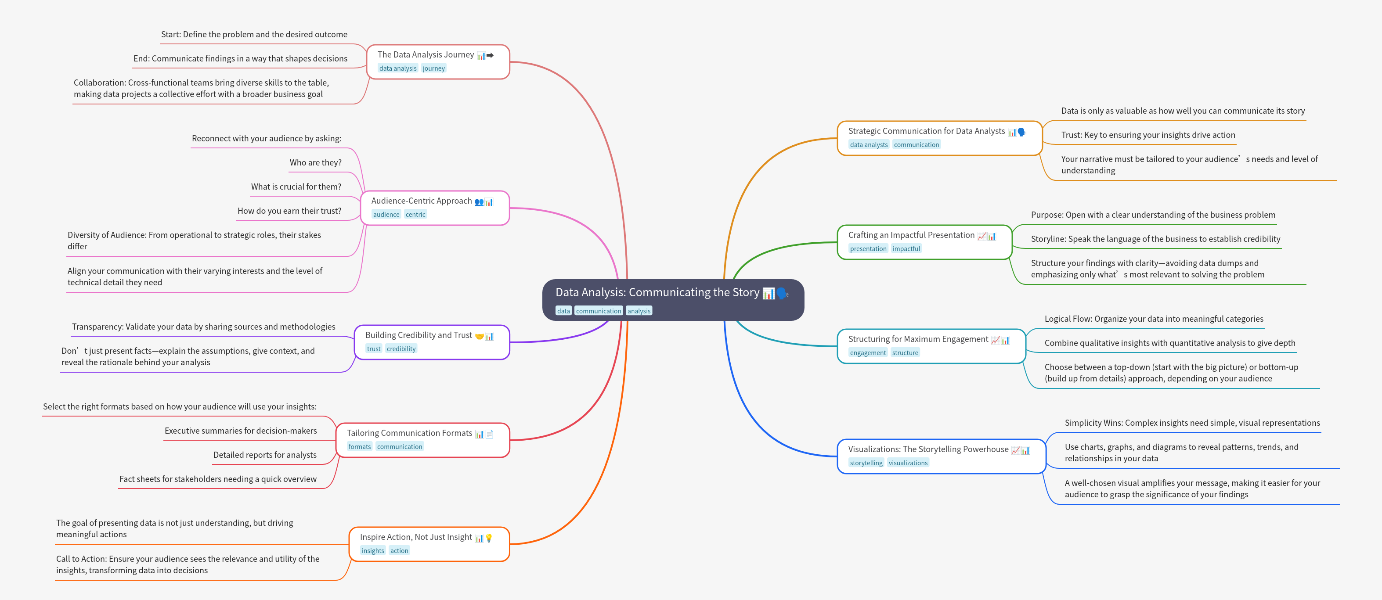Image resolution: width=1382 pixels, height=600 pixels.
Task: Click the 'impactful' tag
Action: [906, 249]
